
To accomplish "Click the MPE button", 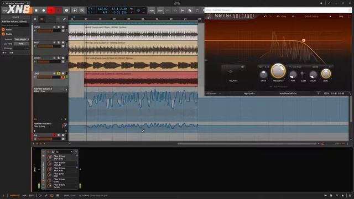I will pyautogui.click(x=22, y=44).
